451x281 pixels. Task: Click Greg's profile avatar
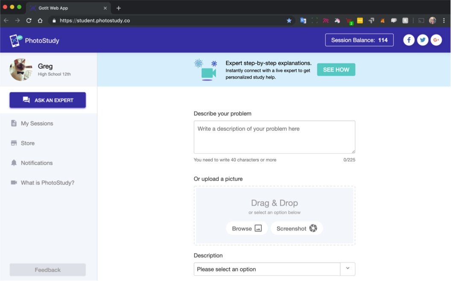[x=20, y=70]
